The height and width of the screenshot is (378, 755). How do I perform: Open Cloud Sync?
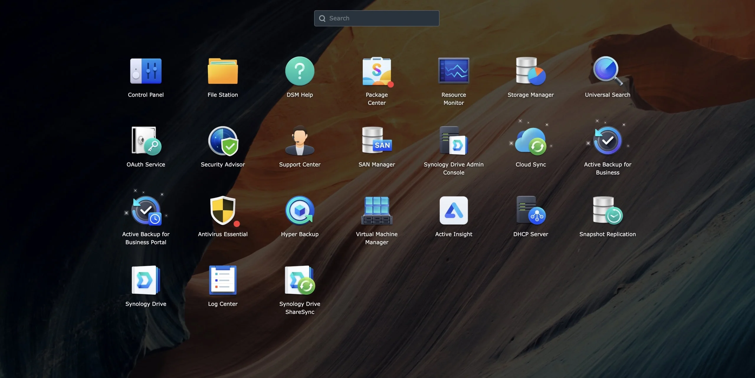tap(531, 141)
